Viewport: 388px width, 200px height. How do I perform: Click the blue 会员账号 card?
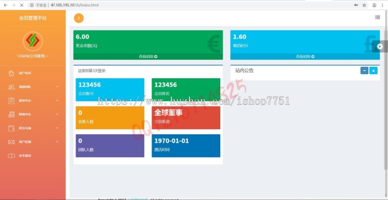[110, 89]
